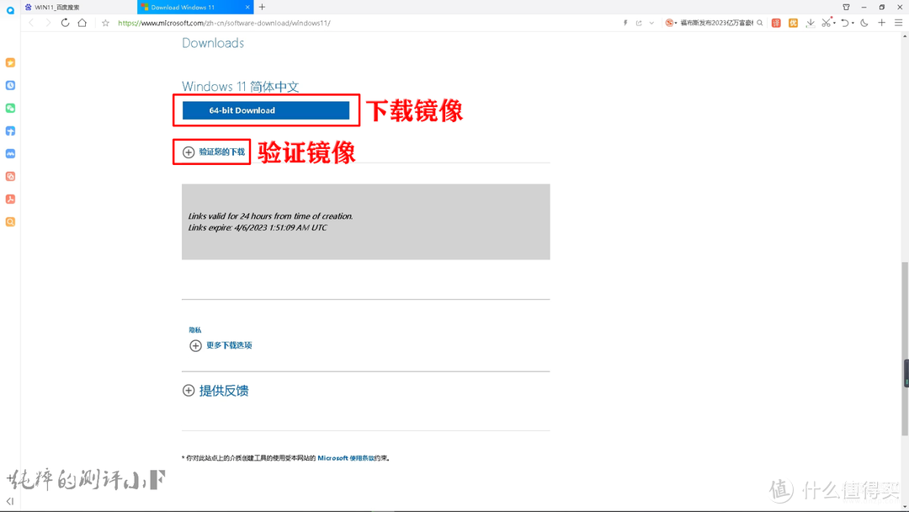Click the undo closed tab icon

(x=845, y=24)
